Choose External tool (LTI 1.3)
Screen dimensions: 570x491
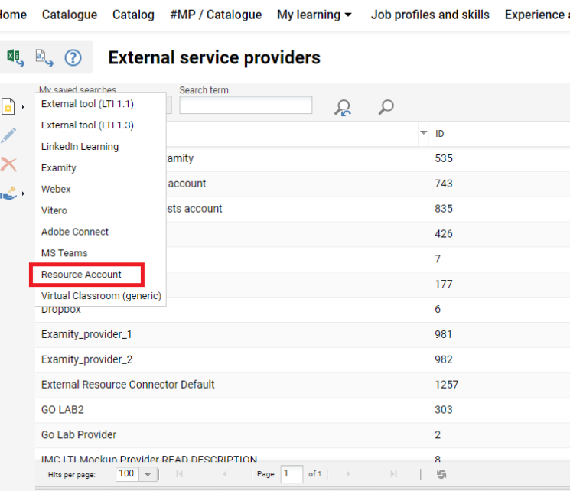[x=87, y=125]
